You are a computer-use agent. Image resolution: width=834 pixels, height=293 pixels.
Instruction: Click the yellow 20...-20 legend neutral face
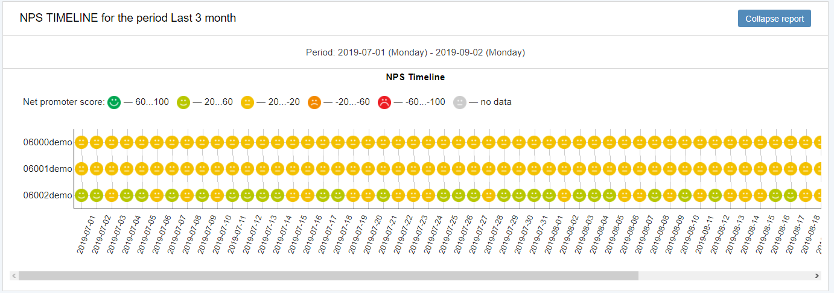(x=247, y=102)
